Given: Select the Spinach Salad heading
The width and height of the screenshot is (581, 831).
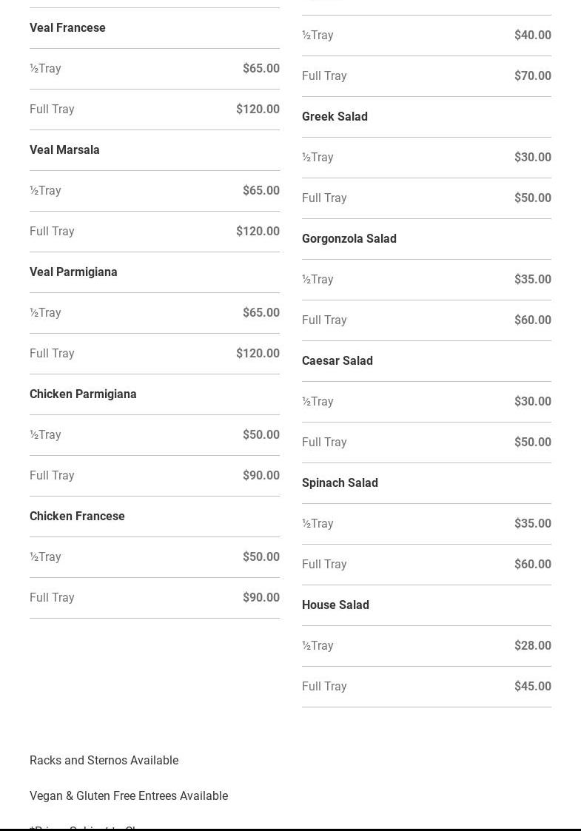Looking at the screenshot, I should click(x=340, y=483).
